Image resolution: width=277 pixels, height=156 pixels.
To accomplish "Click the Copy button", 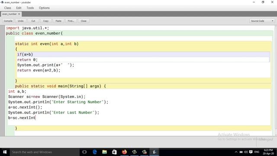I will 46,21.
